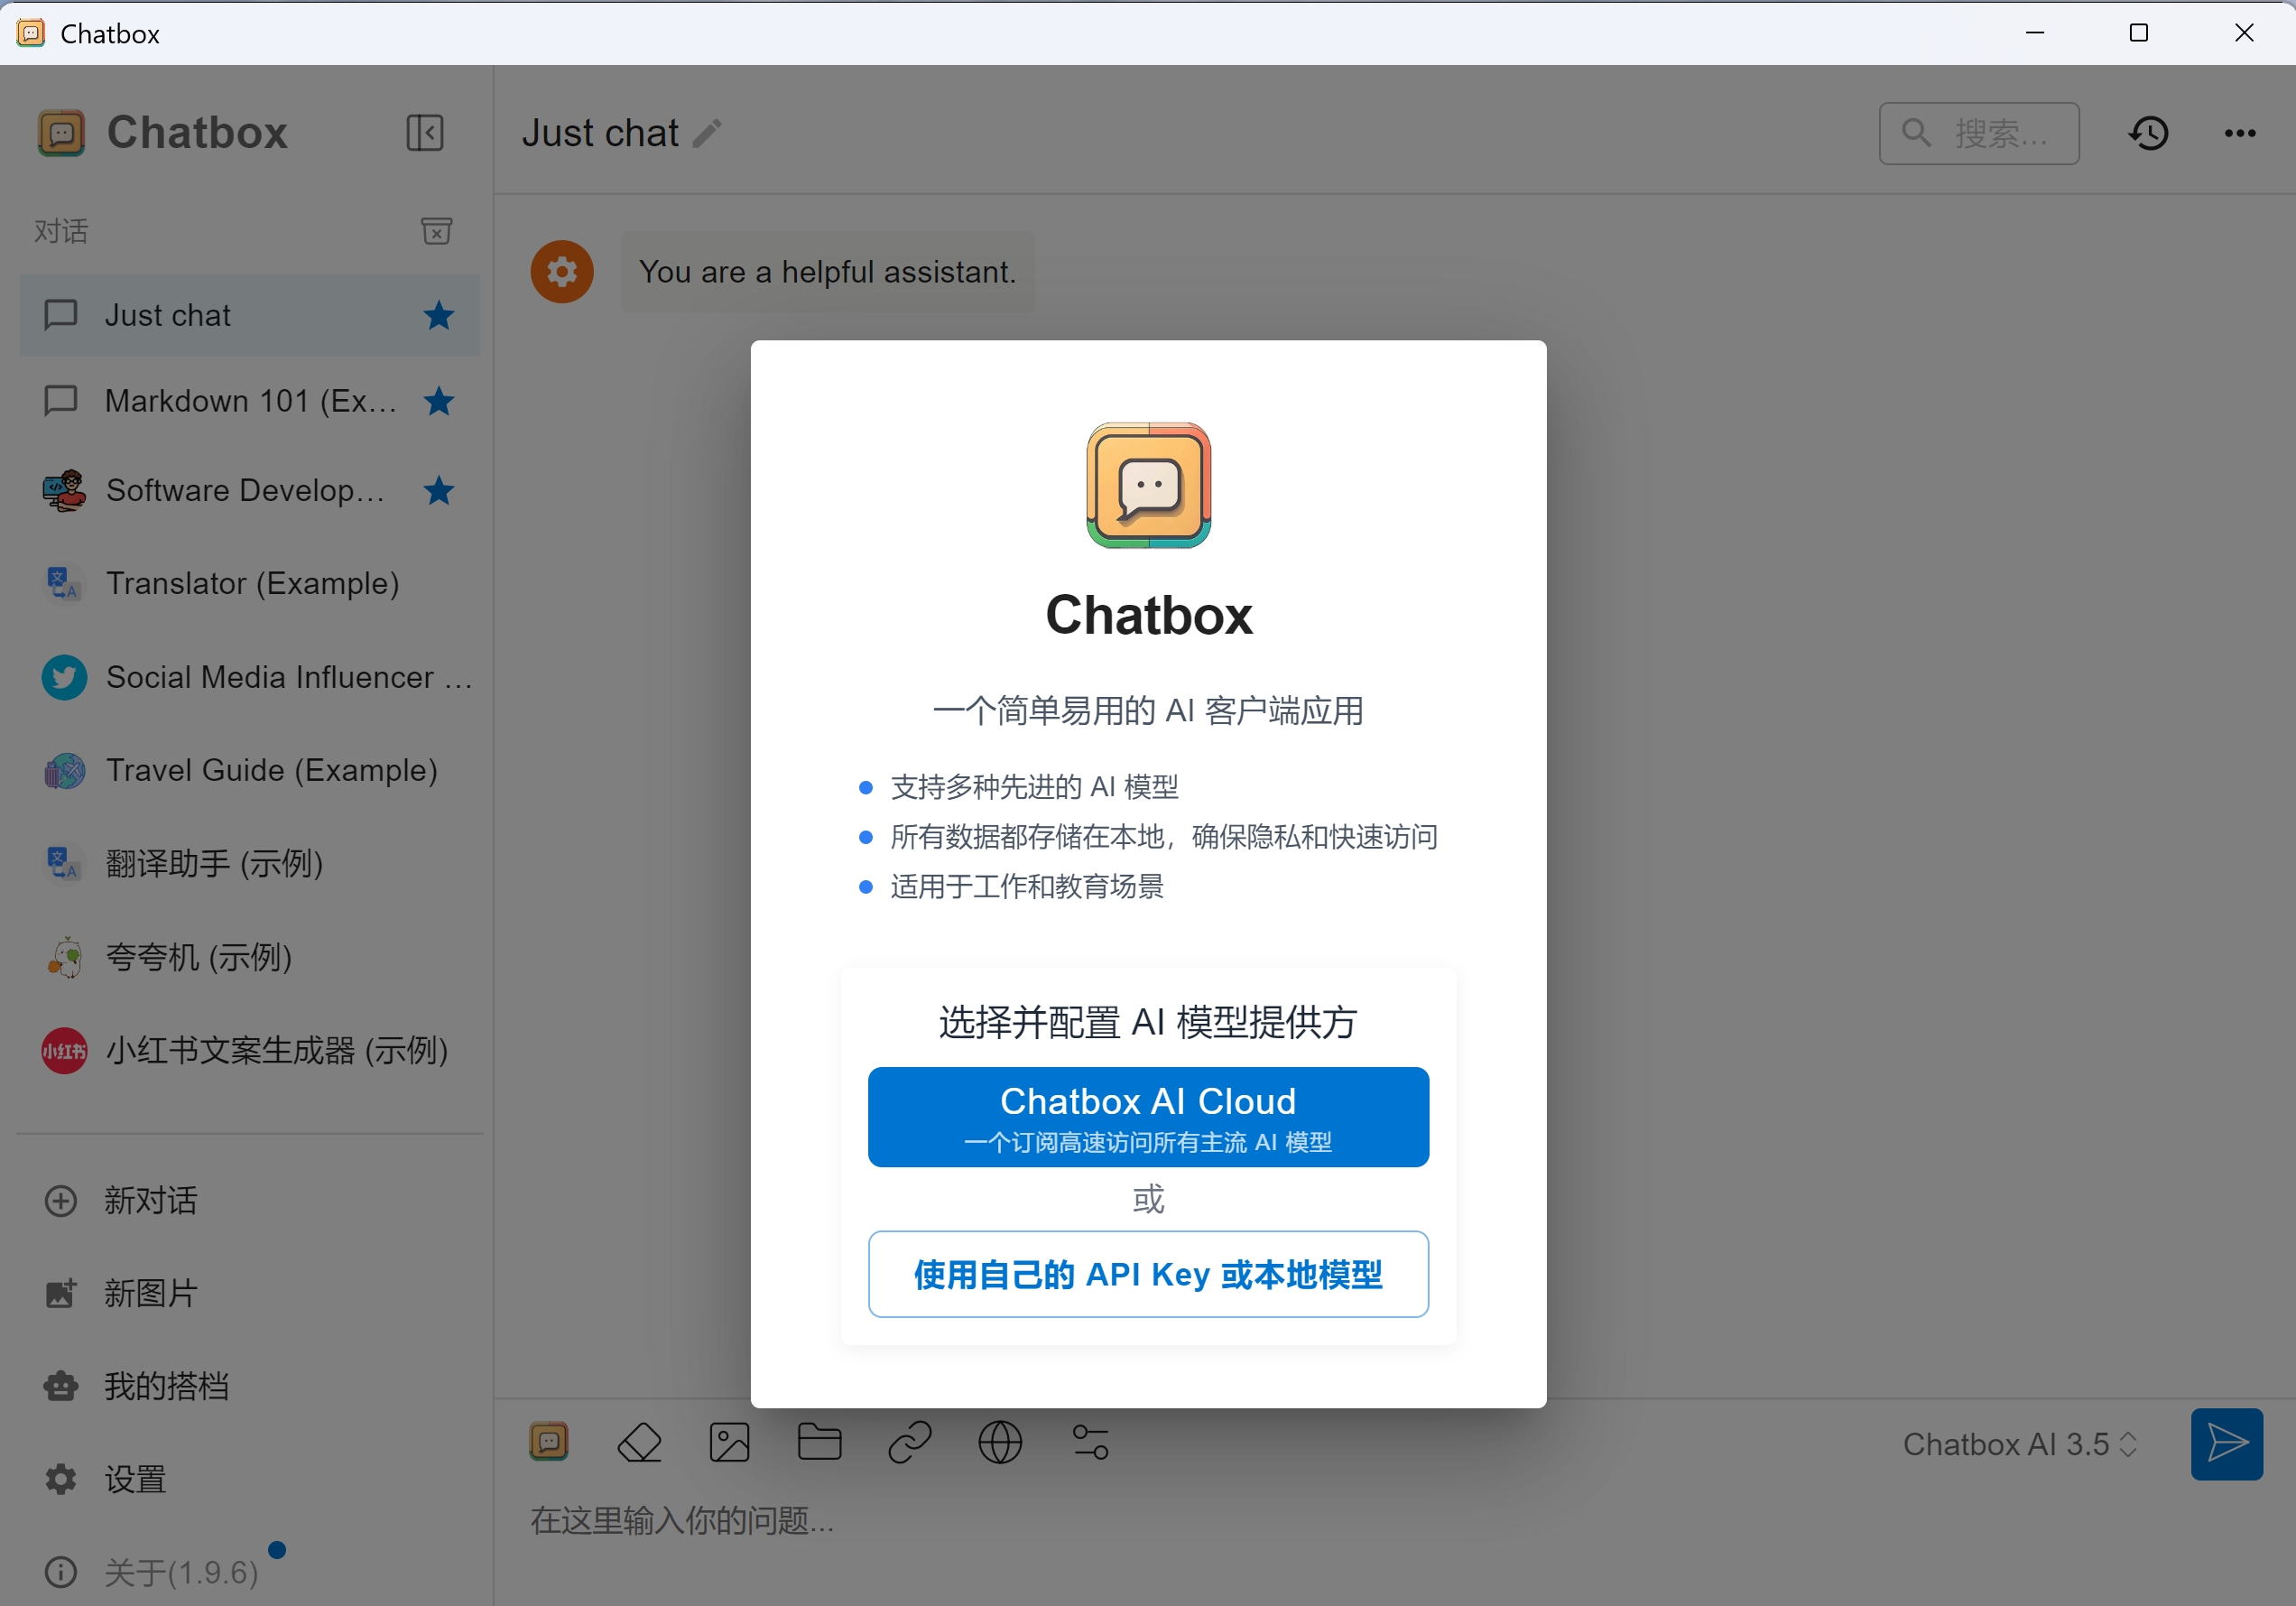Open the Chatbox AI 3.5 model selector
The height and width of the screenshot is (1606, 2296).
click(2020, 1444)
